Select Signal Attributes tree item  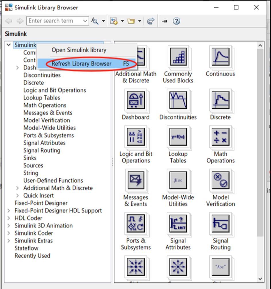coord(44,143)
